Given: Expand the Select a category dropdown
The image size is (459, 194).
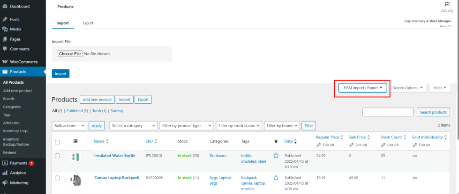Looking at the screenshot, I should coord(134,126).
